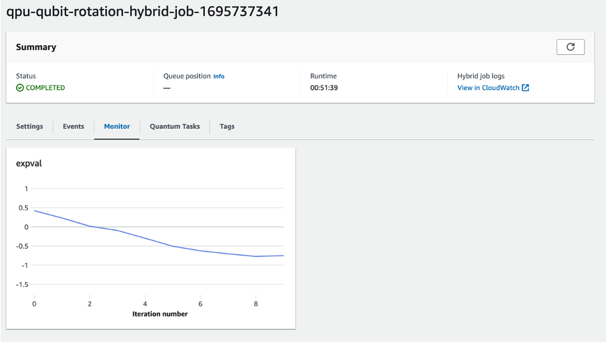
Task: Select the Monitor tab
Action: click(117, 126)
